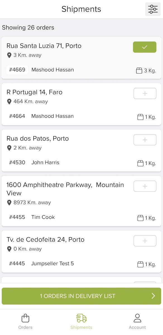Add order #4664 to the delivery list
This screenshot has height=335, width=163.
point(145,93)
